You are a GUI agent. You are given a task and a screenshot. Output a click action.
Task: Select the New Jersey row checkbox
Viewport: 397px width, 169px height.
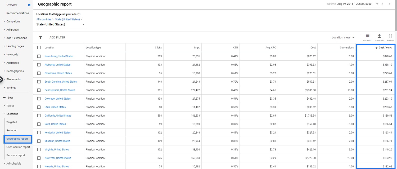coord(39,56)
